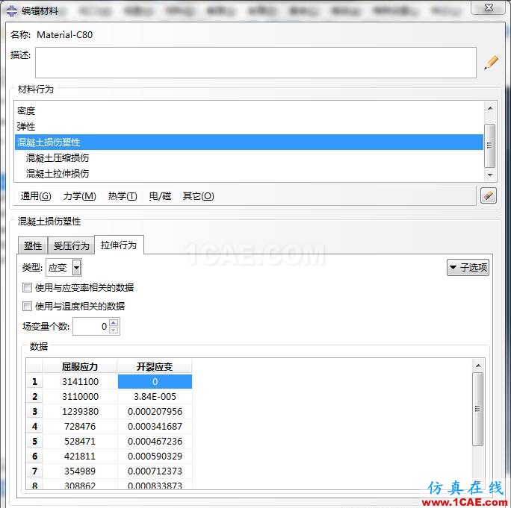Click behaviors list scrollbar thumb
Screen dimensions: 511x508
[x=489, y=145]
